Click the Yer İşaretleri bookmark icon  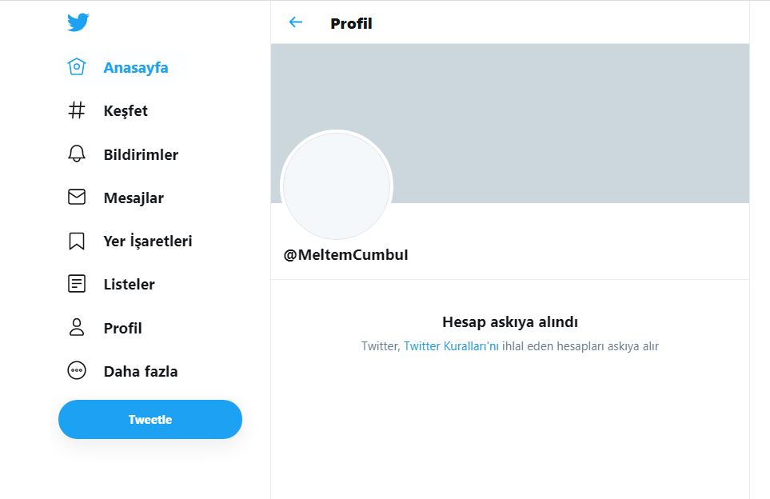tap(77, 241)
